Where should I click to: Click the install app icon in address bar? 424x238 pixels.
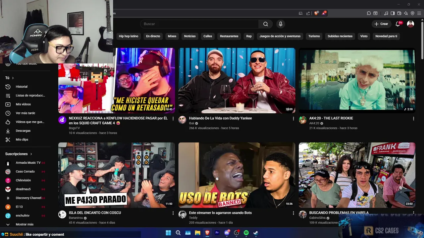pyautogui.click(x=301, y=13)
